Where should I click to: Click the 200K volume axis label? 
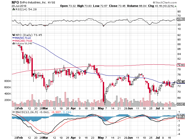coord(8,100)
